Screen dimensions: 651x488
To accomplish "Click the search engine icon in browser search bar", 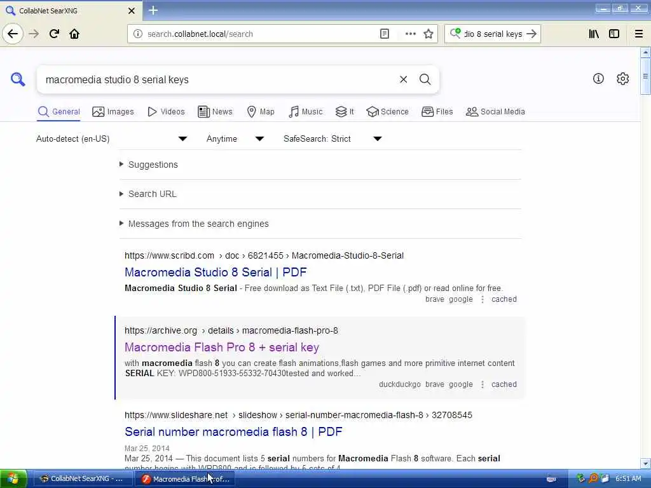I will pyautogui.click(x=455, y=33).
